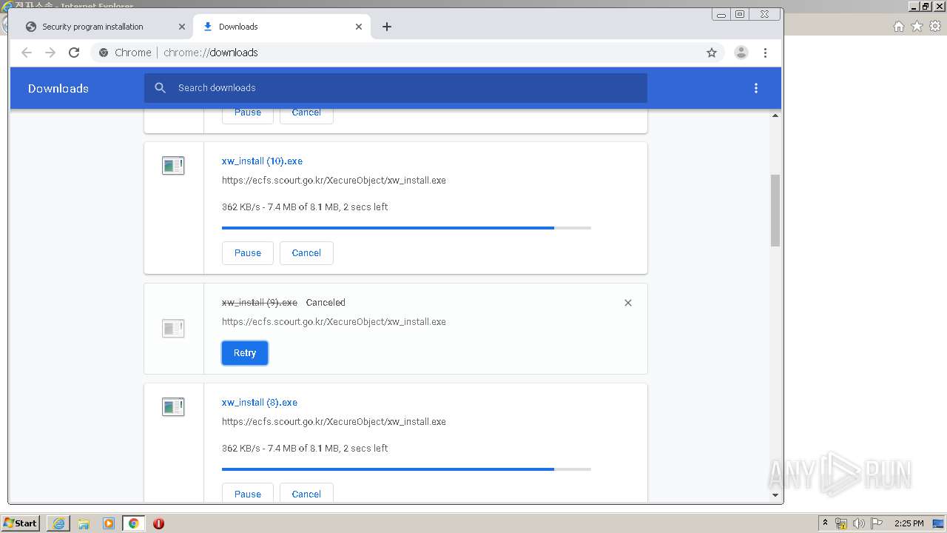Click the Canceled status label
Image resolution: width=947 pixels, height=533 pixels.
point(326,303)
